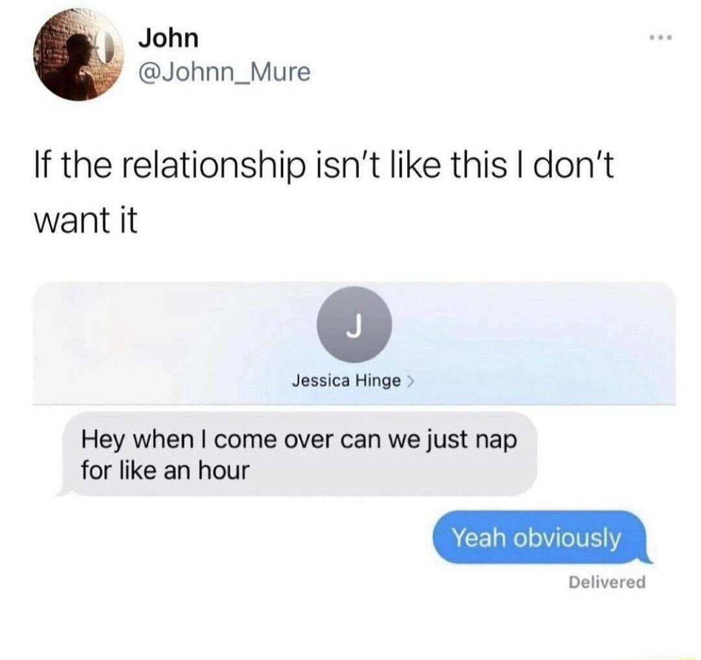Viewport: 701px width, 660px height.
Task: Tap the gray 'Hey when I come over' bubble
Action: [x=299, y=454]
